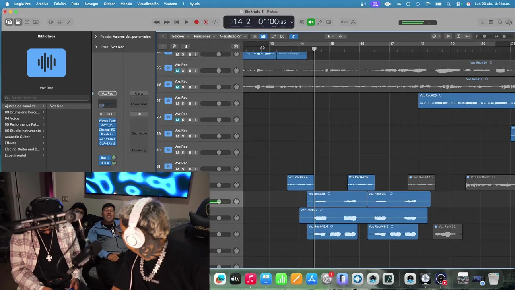
Task: Toggle the Waveform Zoom button
Action: point(448,36)
